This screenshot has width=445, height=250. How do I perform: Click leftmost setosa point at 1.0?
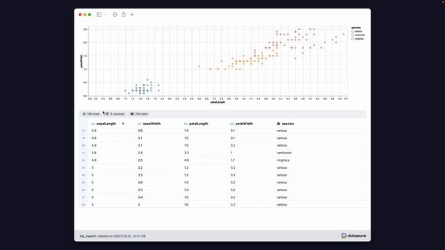pos(125,91)
